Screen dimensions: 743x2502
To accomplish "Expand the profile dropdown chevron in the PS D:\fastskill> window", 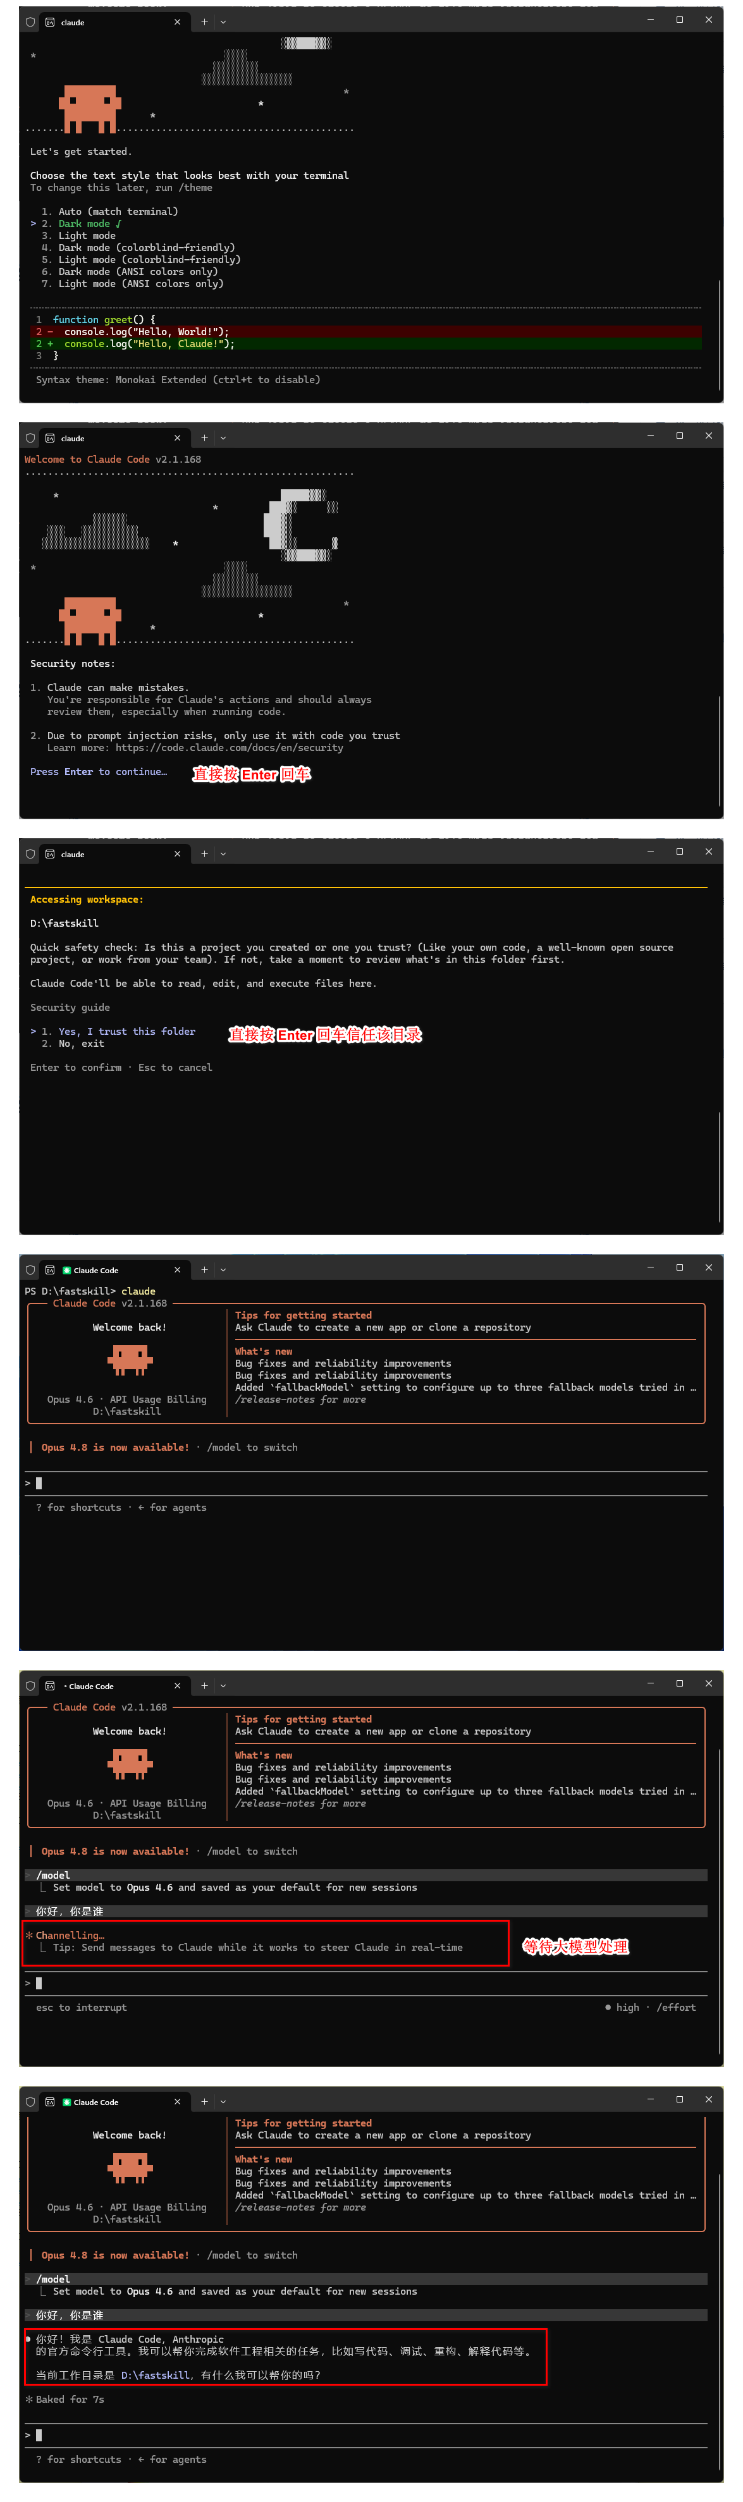I will tap(223, 1269).
